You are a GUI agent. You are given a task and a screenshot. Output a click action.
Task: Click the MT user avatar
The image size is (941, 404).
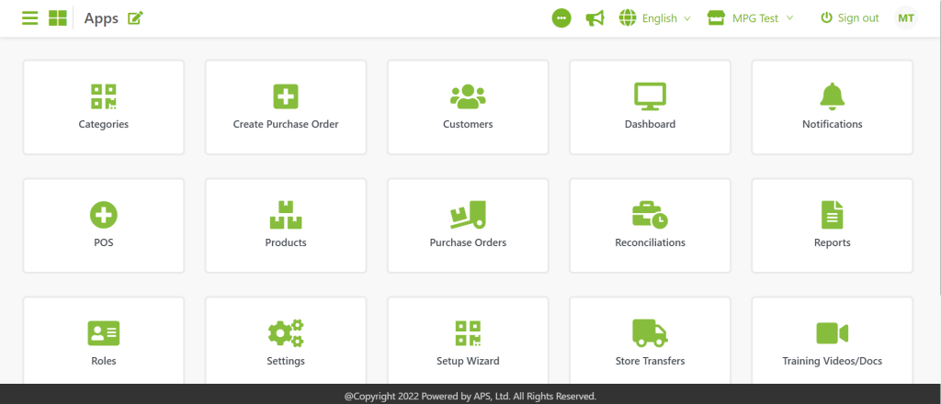906,18
